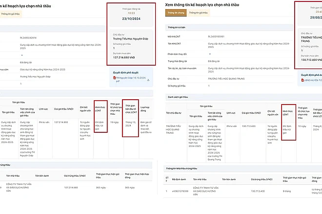Image resolution: width=322 pixels, height=214 pixels.
Task: Open the 'TH Nguyễn Giáp 16.10.2024.pdf' link
Action: 131,79
